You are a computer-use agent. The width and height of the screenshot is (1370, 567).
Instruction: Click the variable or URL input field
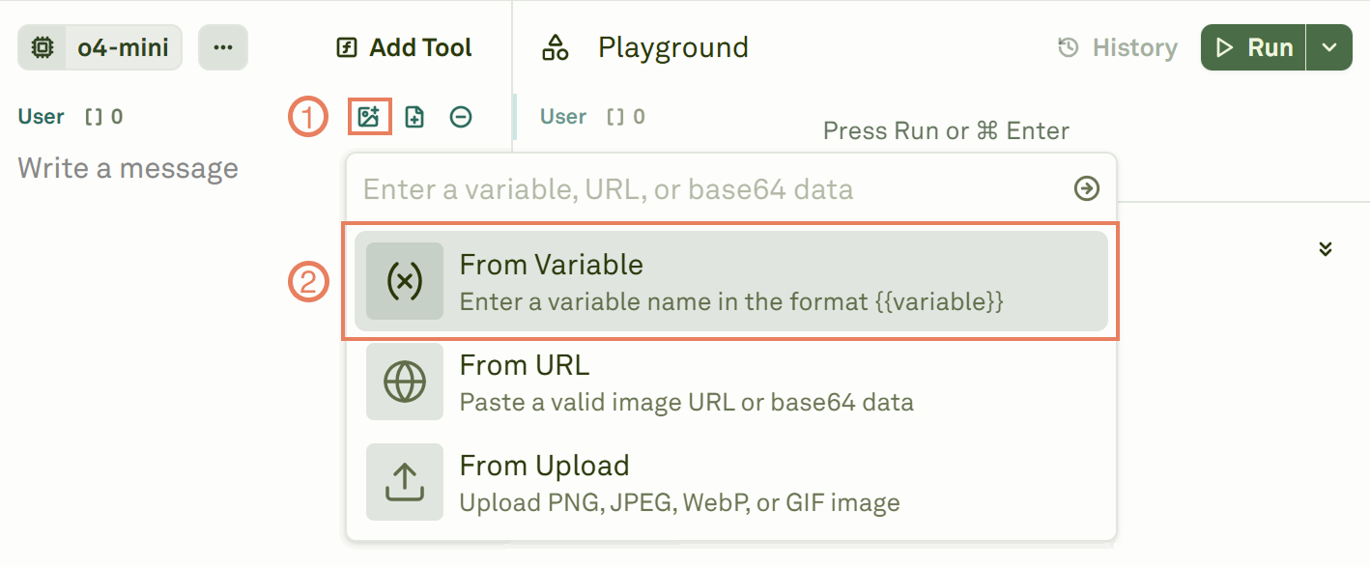[676, 188]
